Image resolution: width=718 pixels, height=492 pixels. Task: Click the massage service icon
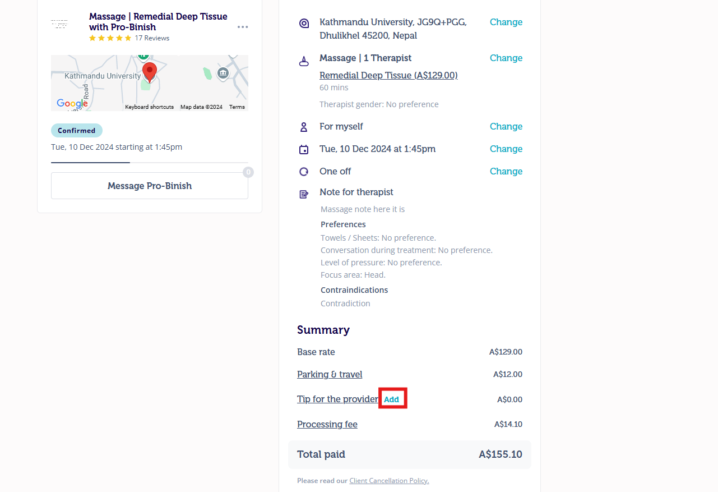point(304,61)
